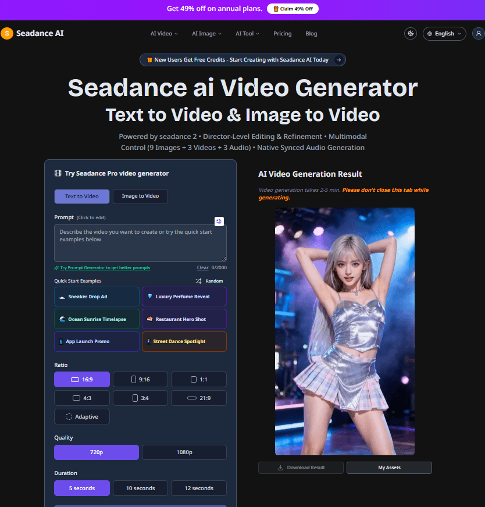Select the Adaptive ratio option
Viewport: 485px width, 507px height.
coord(82,417)
